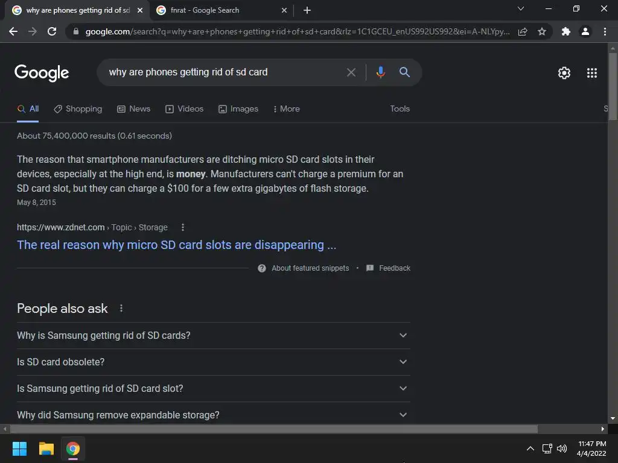Screen dimensions: 618x463
Task: Close the 'fnrat - Google Search' tab
Action: tap(284, 10)
